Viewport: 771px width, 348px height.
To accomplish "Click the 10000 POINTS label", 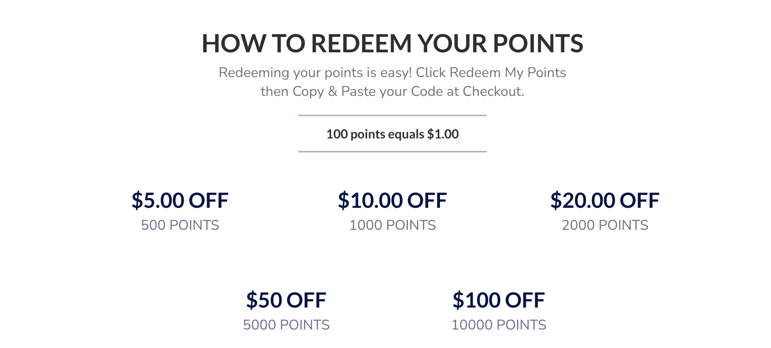I will point(499,325).
